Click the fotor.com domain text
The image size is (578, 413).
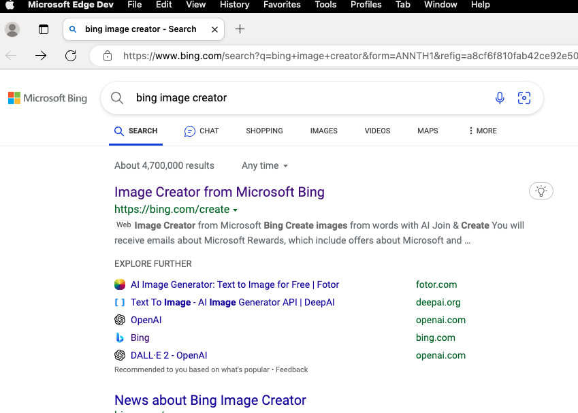pos(436,284)
